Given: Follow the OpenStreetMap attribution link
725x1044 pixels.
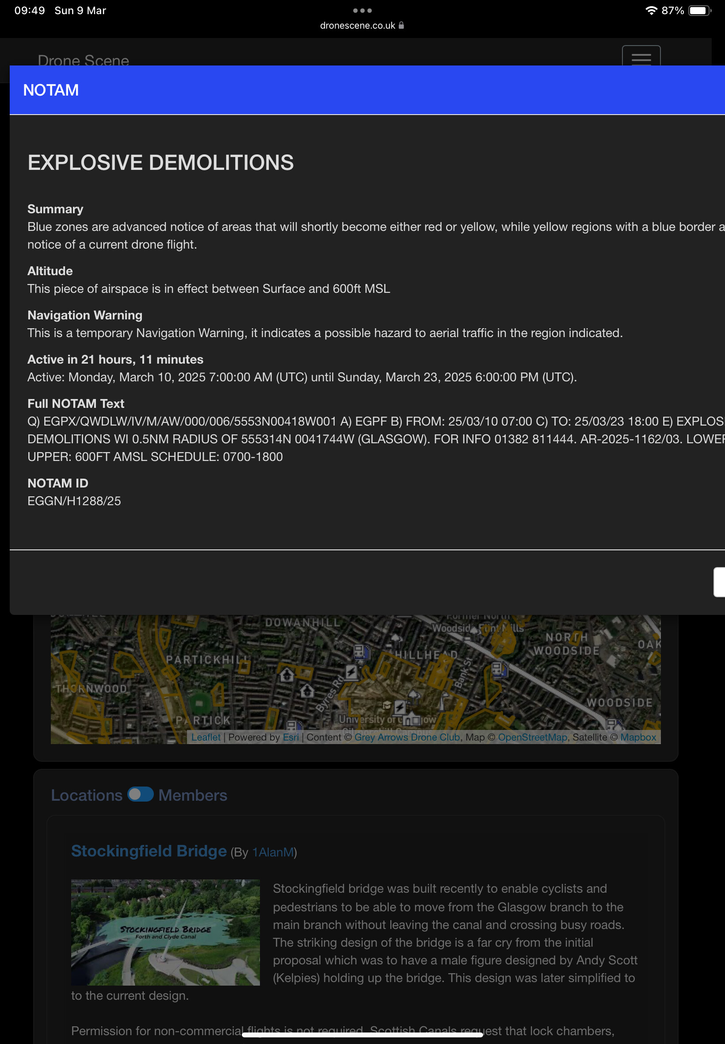Looking at the screenshot, I should pos(532,737).
